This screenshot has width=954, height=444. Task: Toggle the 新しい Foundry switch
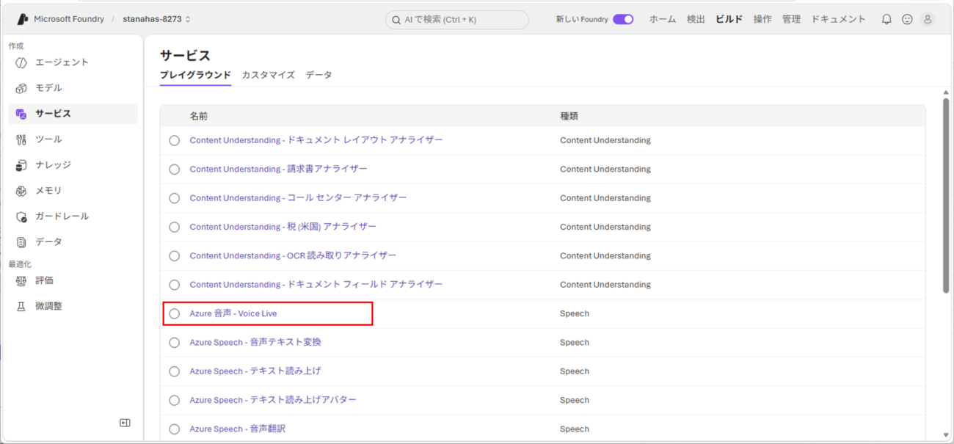(x=623, y=19)
